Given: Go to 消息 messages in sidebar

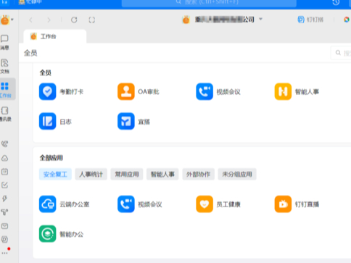Looking at the screenshot, I should 4,42.
